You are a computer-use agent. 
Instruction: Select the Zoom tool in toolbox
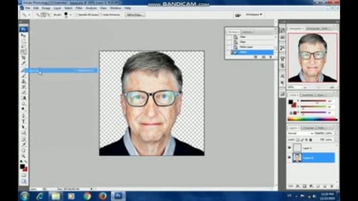(23, 156)
